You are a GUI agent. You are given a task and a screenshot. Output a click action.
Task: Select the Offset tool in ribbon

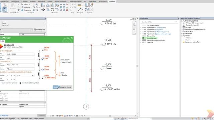click(48, 5)
